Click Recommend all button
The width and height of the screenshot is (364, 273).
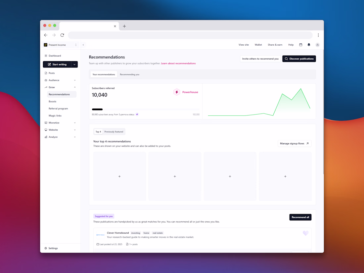300,217
